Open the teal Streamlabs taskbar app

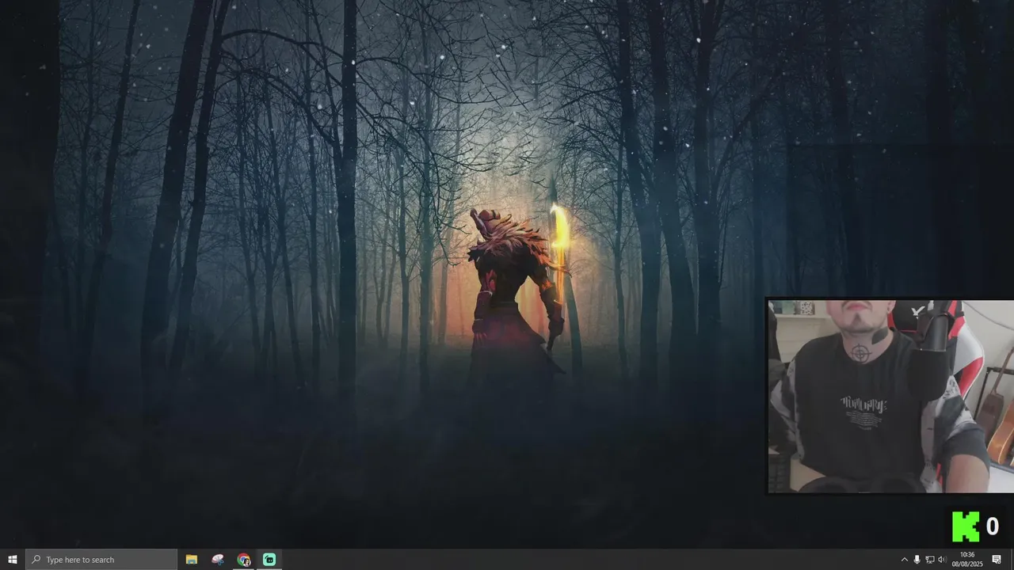click(x=269, y=560)
